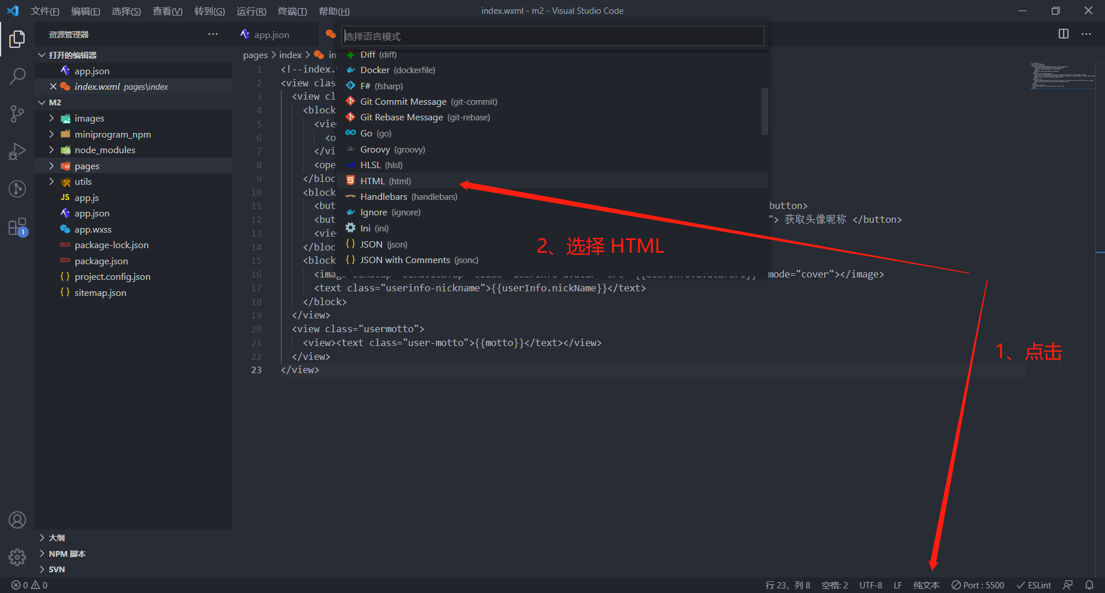
Task: Select JSON with Comments language mode
Action: coord(552,260)
